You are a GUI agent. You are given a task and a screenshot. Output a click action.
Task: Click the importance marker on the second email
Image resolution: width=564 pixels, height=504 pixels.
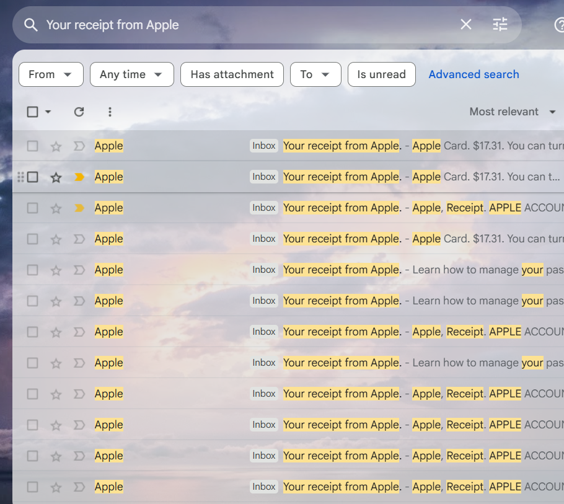click(79, 177)
